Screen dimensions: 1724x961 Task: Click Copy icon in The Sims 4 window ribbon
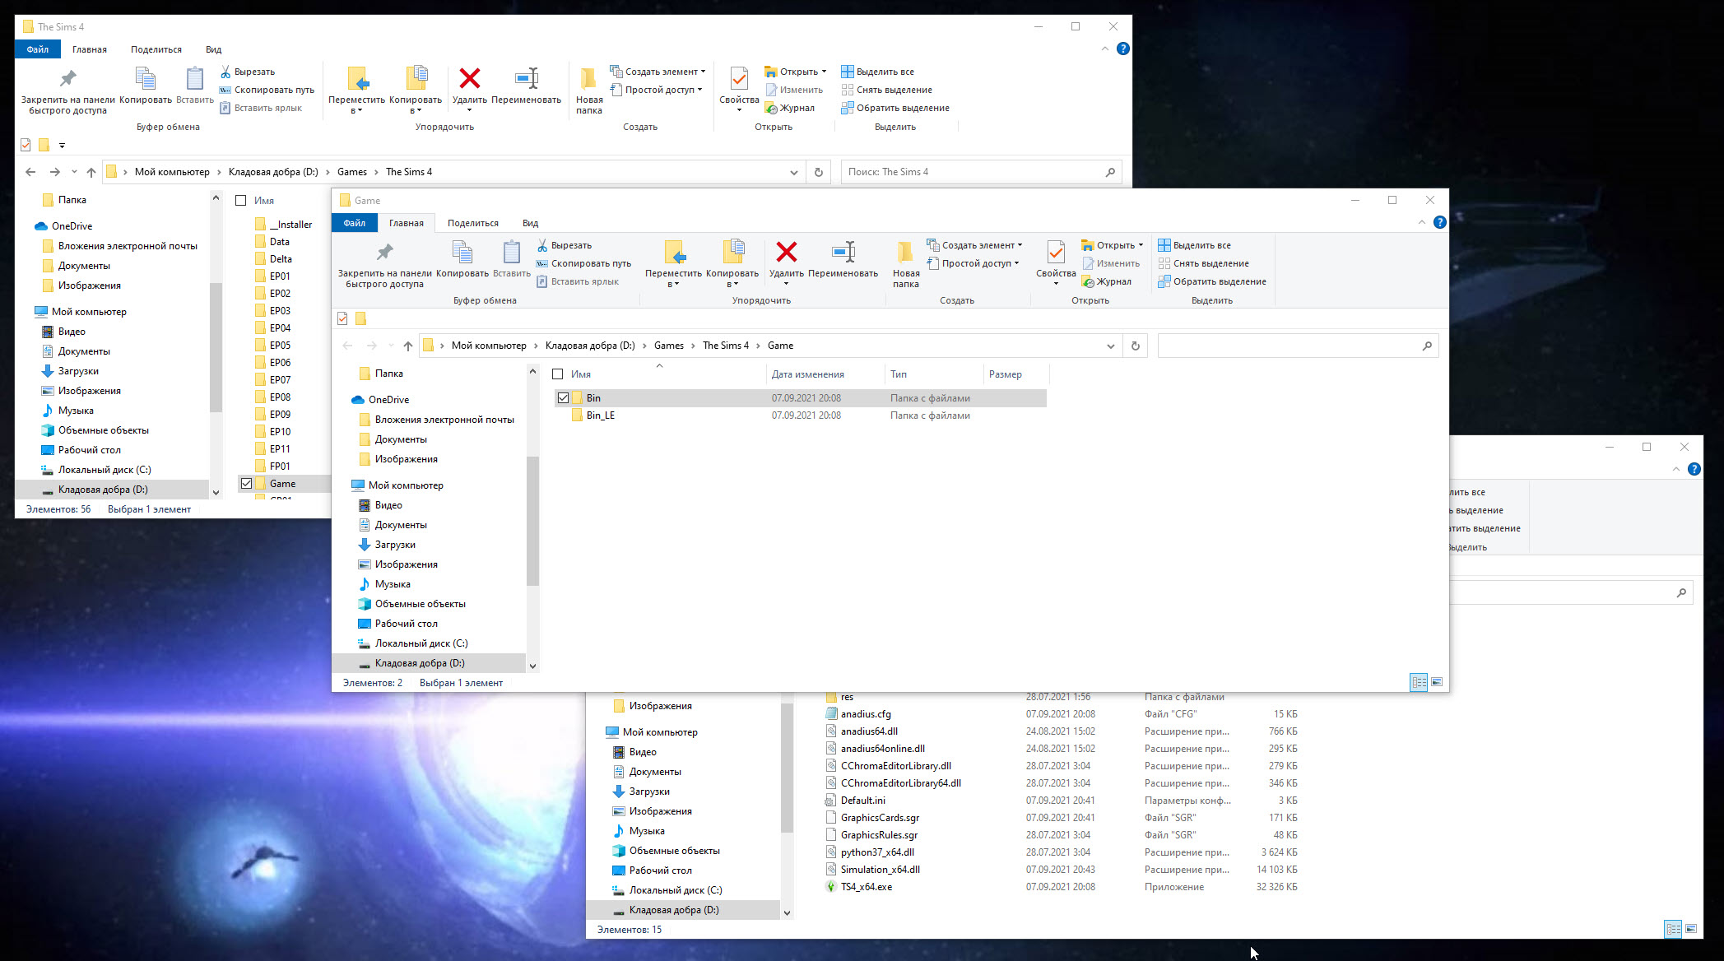146,78
